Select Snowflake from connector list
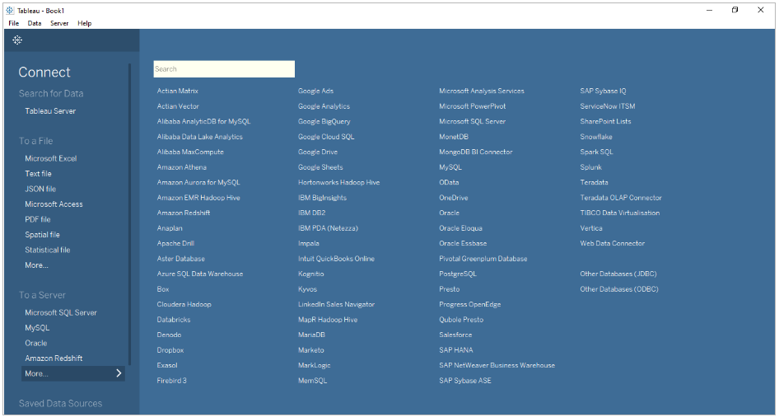 (x=596, y=137)
